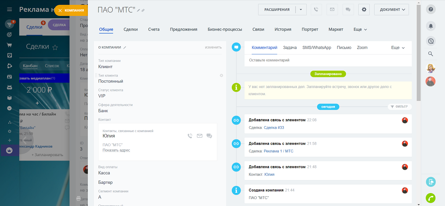This screenshot has width=445, height=206.
Task: Open the notifications bell icon
Action: click(431, 26)
